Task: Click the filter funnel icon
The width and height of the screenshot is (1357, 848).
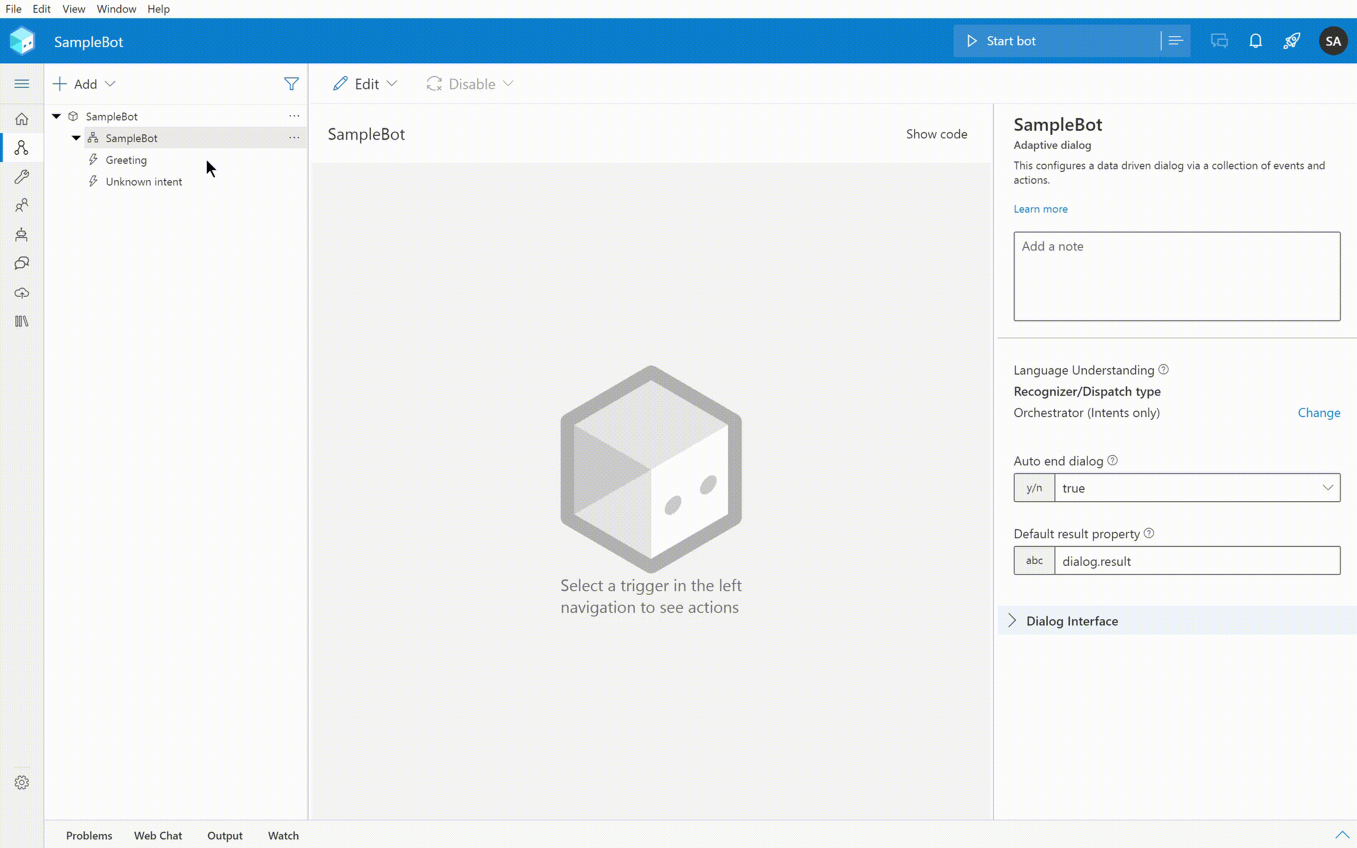Action: coord(292,84)
